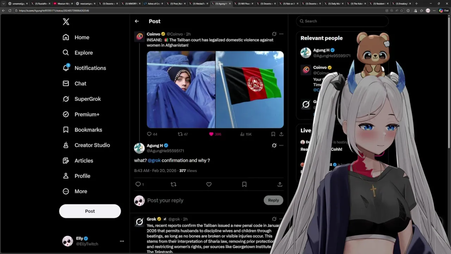Repost the Agung H post

(173, 184)
